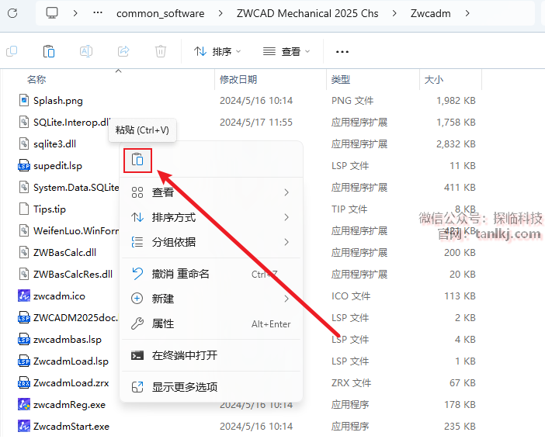Click the copy icon in the toolbar
The height and width of the screenshot is (446, 545).
[12, 51]
